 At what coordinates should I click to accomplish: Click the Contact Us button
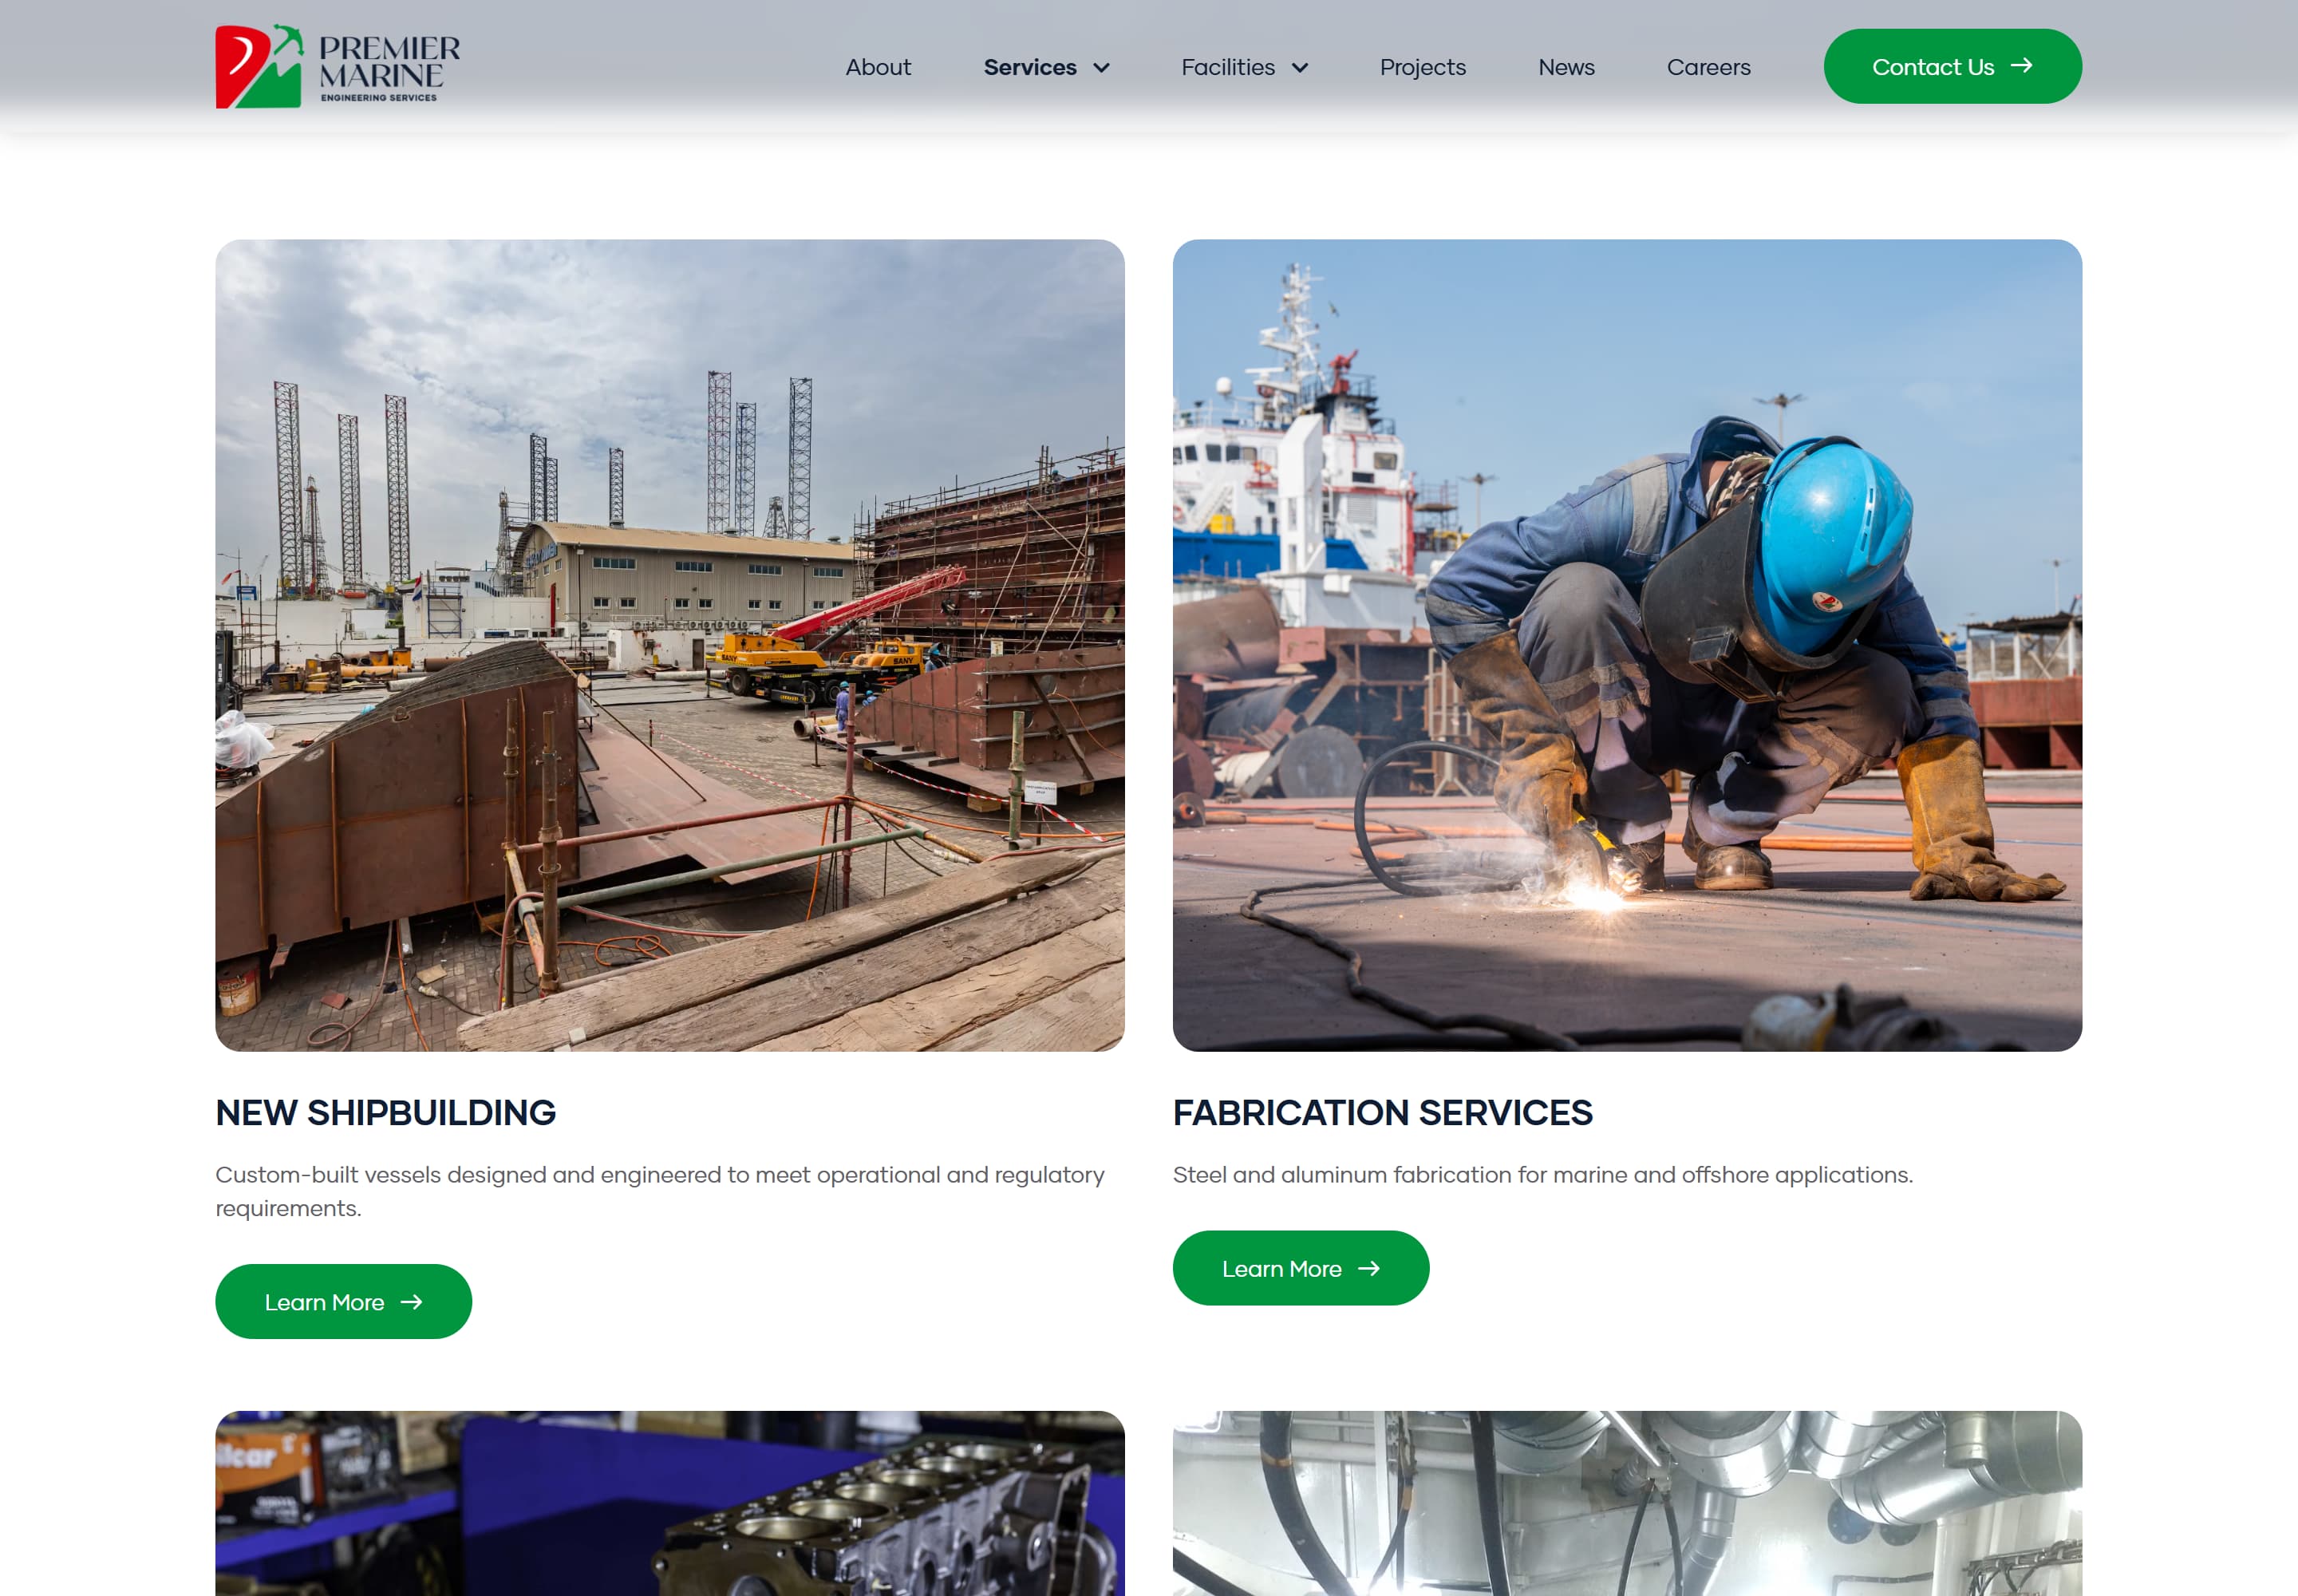1952,66
